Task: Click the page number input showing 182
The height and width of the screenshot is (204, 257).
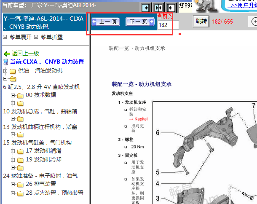Action: (168, 25)
